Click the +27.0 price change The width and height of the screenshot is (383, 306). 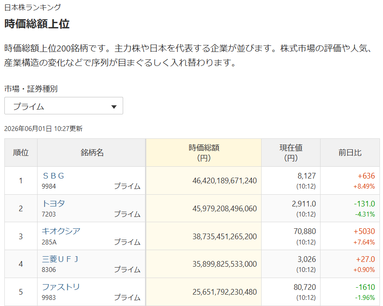click(x=365, y=259)
